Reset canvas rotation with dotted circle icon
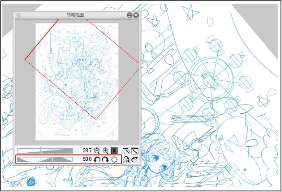 point(114,159)
